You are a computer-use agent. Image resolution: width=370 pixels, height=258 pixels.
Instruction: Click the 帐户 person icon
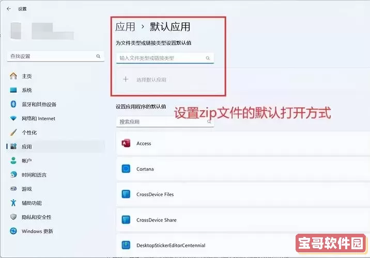13,160
